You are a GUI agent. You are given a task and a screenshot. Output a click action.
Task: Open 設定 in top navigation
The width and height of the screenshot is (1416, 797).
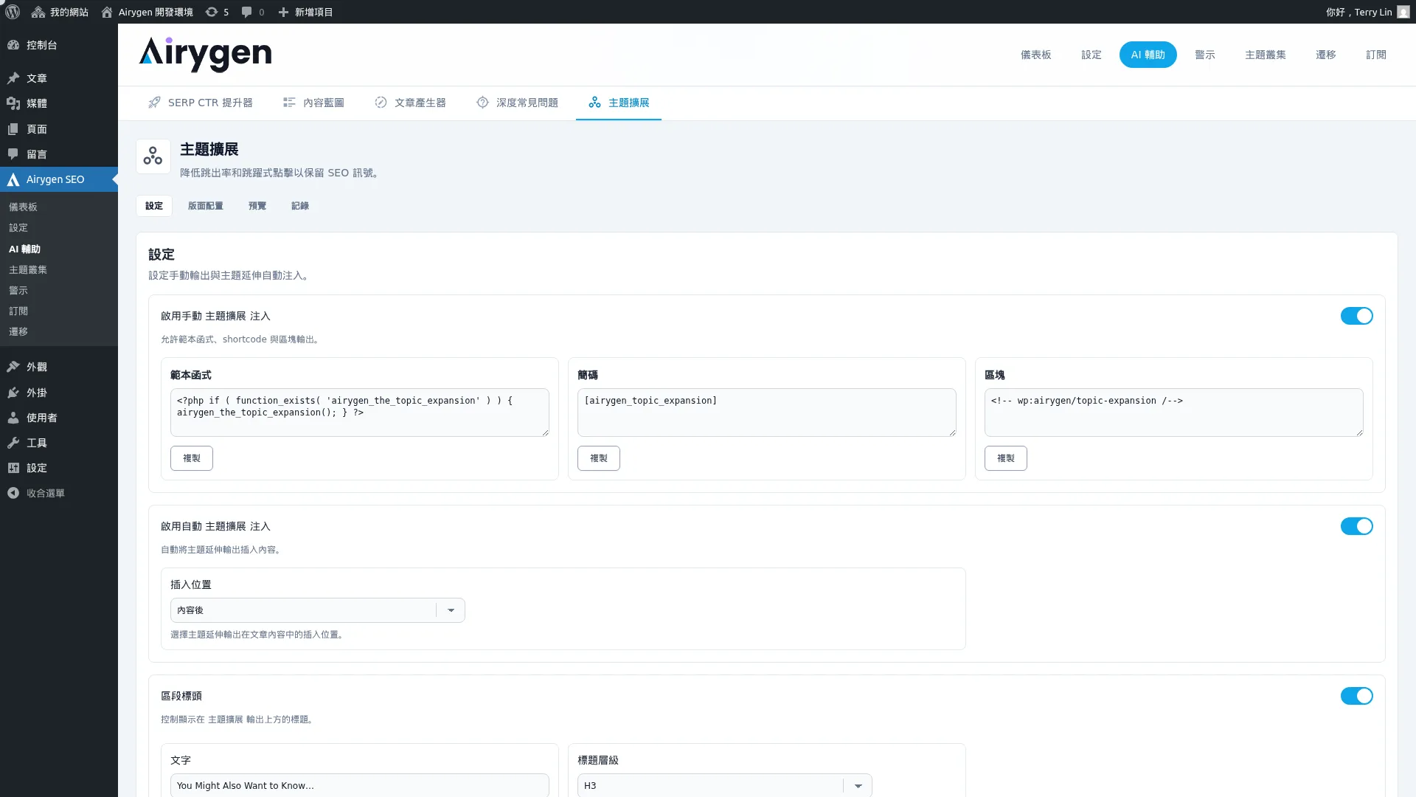[1091, 55]
